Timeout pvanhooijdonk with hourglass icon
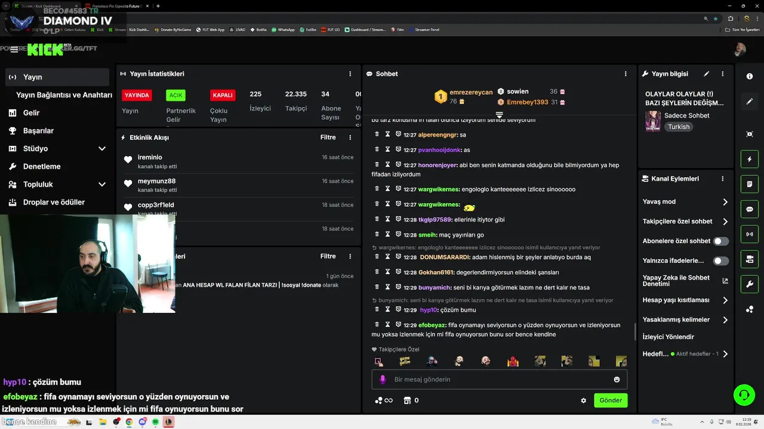 click(x=387, y=150)
